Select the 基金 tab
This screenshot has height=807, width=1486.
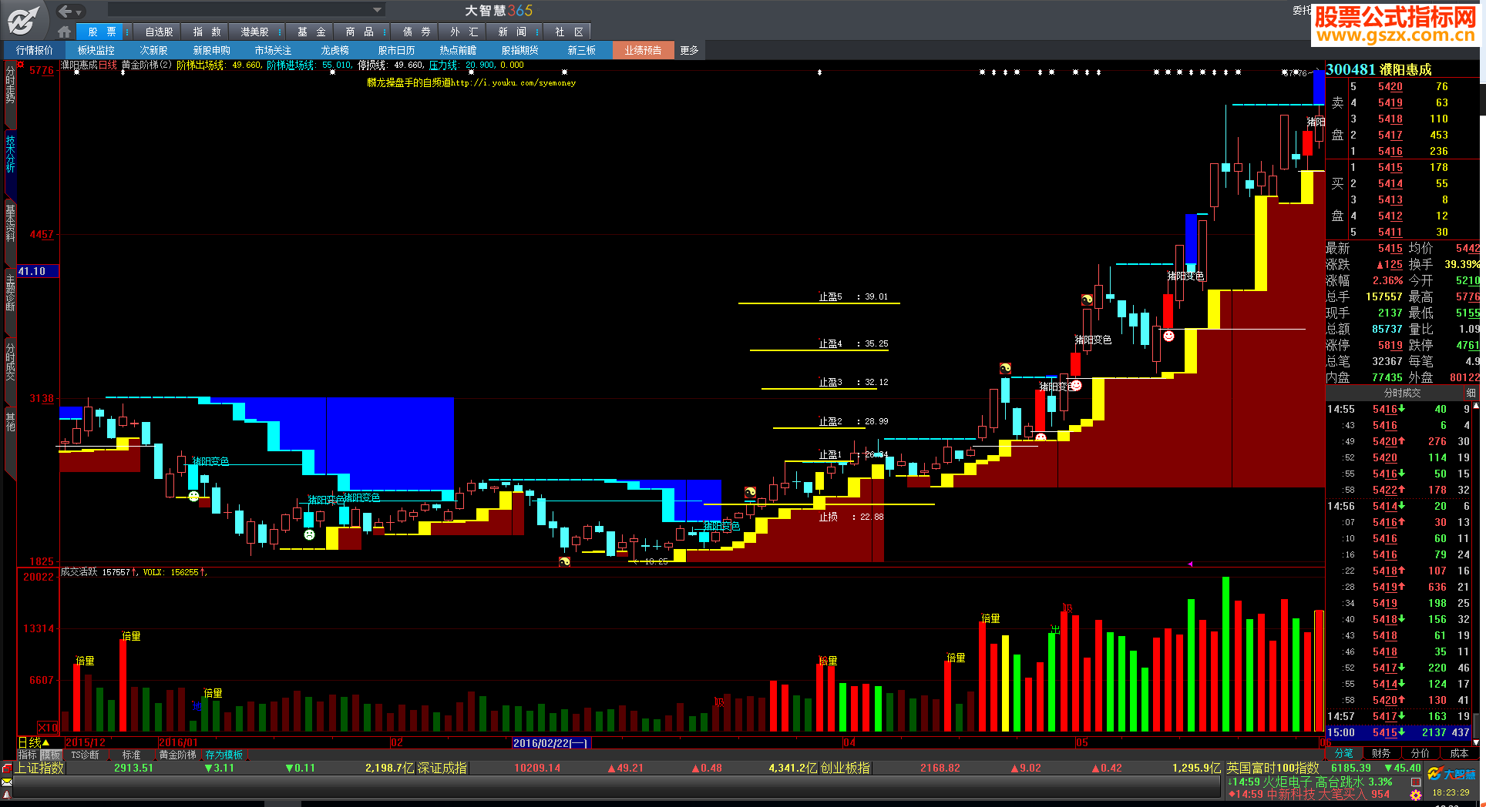point(311,32)
